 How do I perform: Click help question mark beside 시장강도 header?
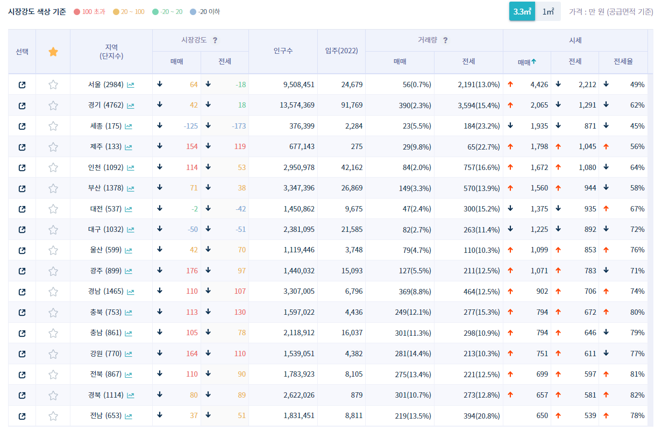(x=215, y=40)
